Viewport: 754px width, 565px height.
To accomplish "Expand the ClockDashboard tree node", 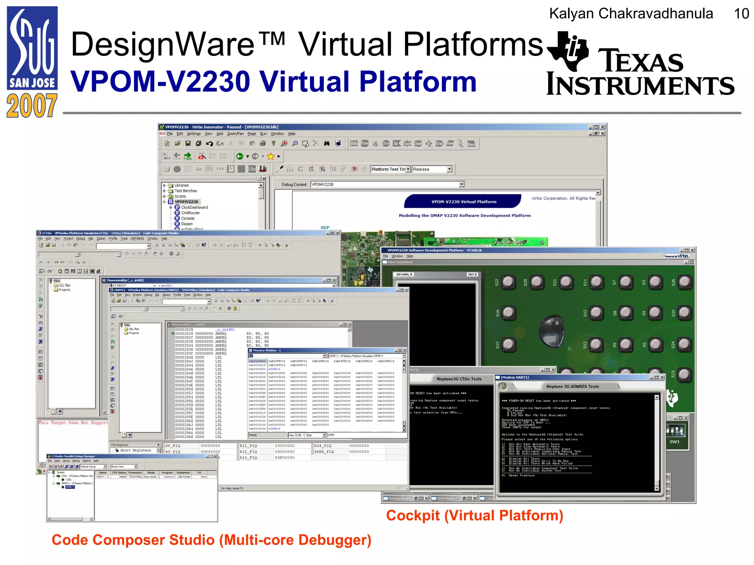I will tap(170, 207).
